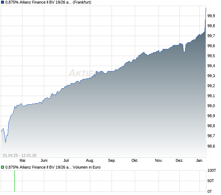Screen dimensions: 221x195
Task: Click the 99,0 price axis label
Action: click(x=211, y=106)
